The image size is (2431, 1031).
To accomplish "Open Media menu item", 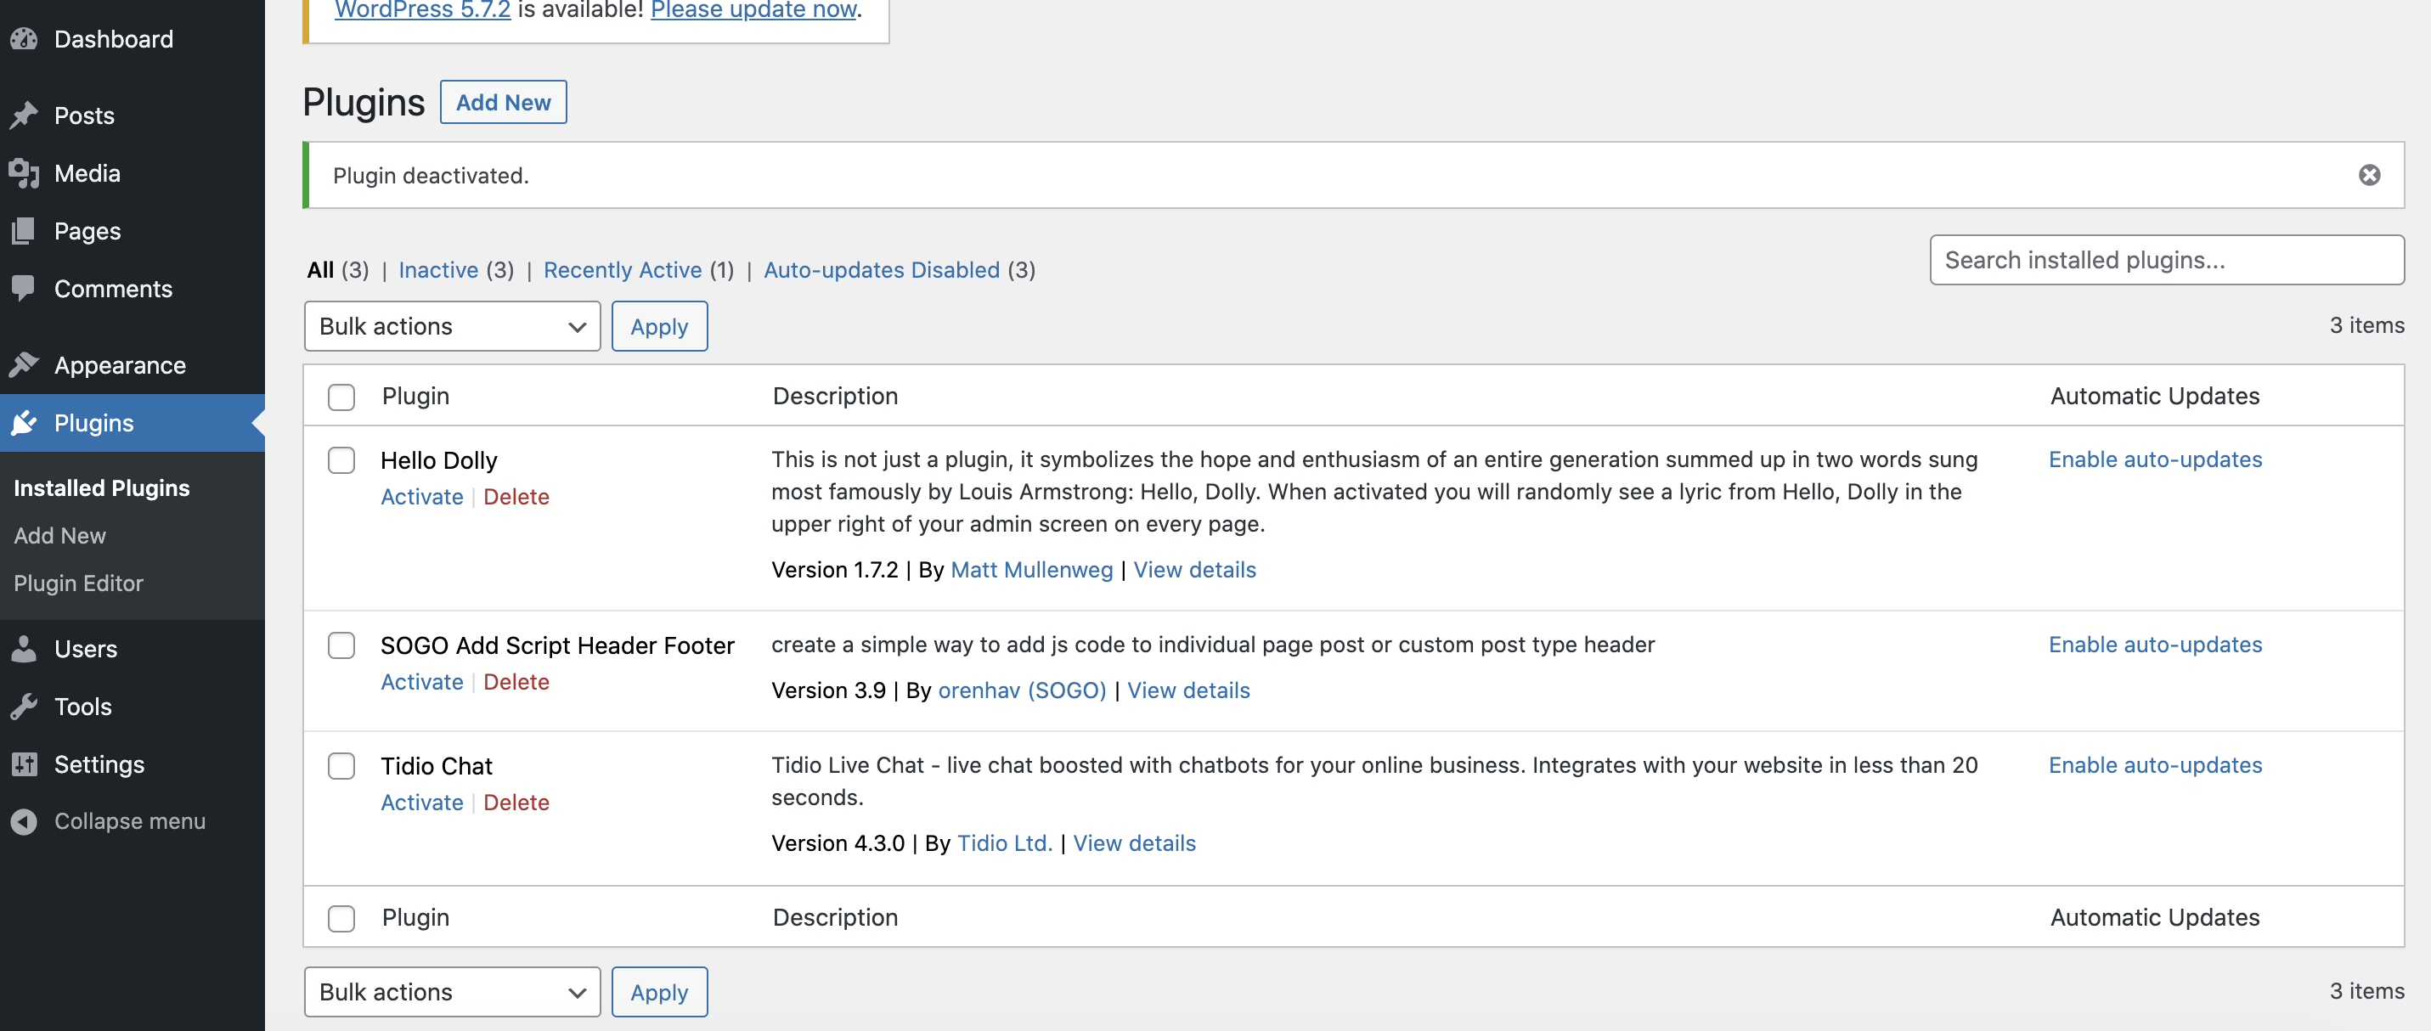I will click(133, 173).
